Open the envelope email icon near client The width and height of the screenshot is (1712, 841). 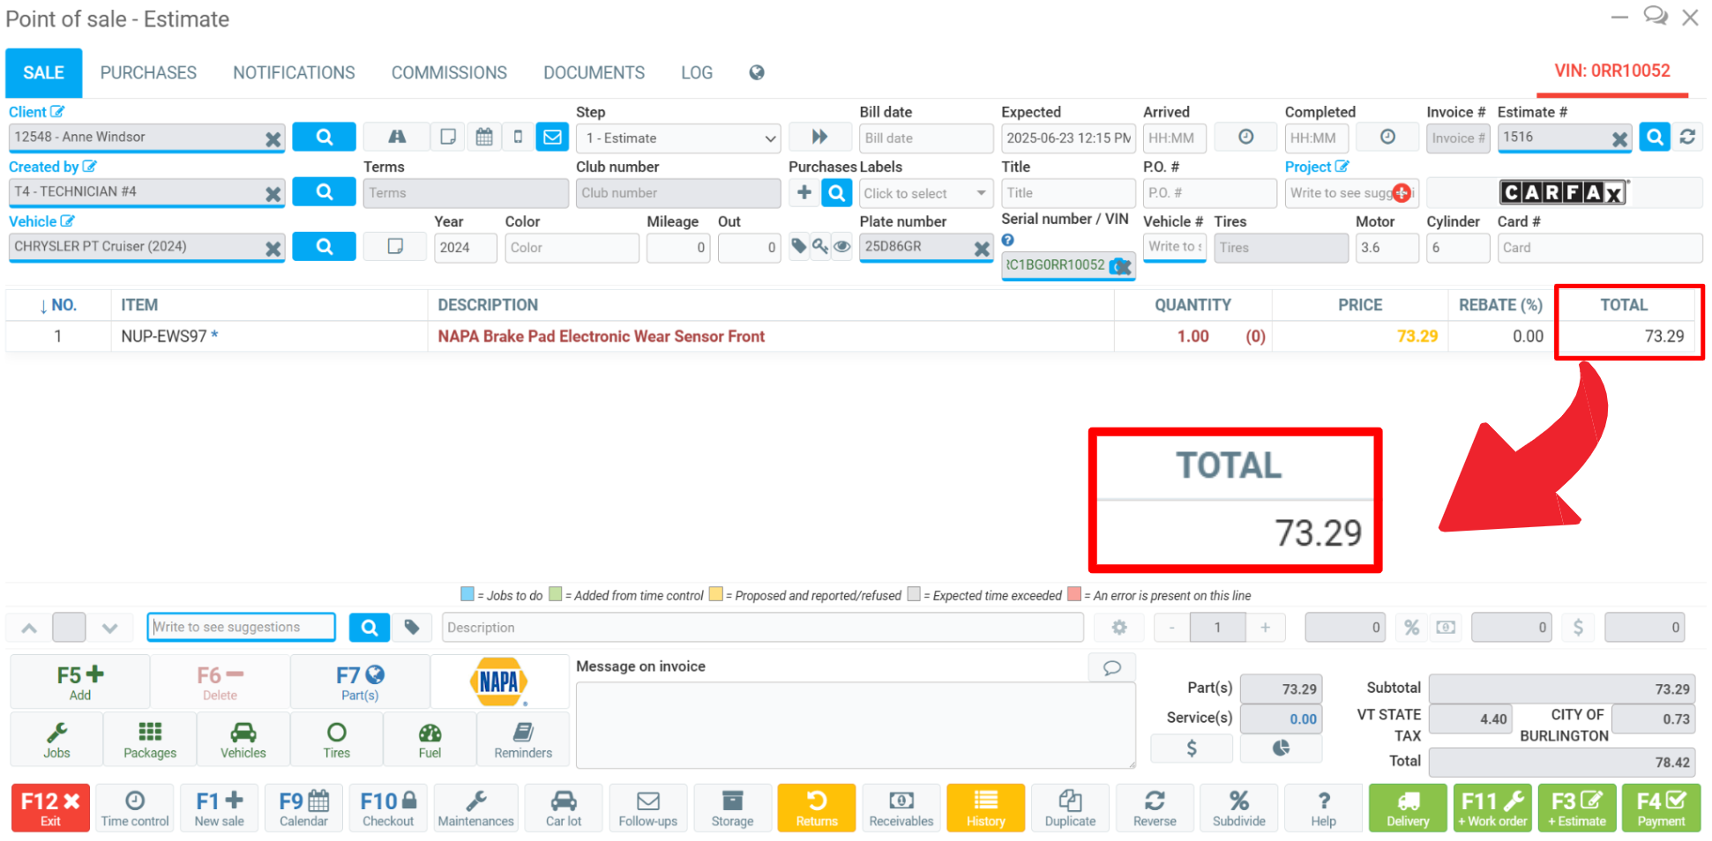click(x=552, y=137)
